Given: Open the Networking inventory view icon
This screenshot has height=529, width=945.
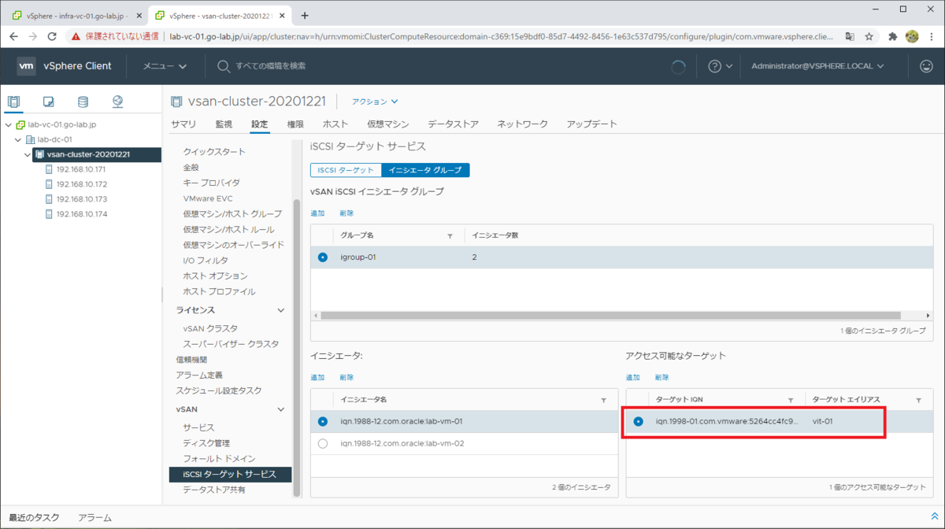Looking at the screenshot, I should point(117,102).
